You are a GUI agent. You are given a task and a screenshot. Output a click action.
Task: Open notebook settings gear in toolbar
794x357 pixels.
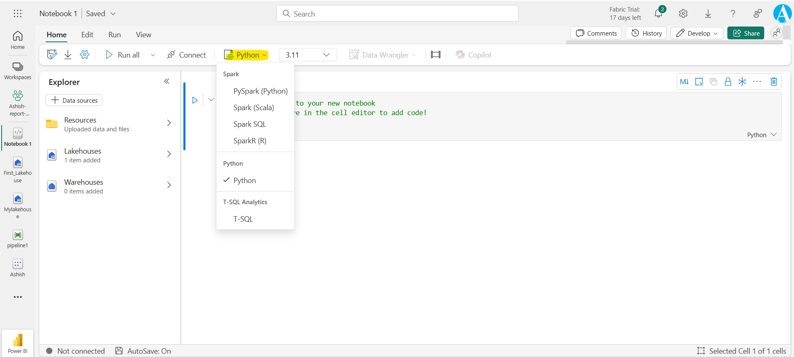click(x=84, y=55)
